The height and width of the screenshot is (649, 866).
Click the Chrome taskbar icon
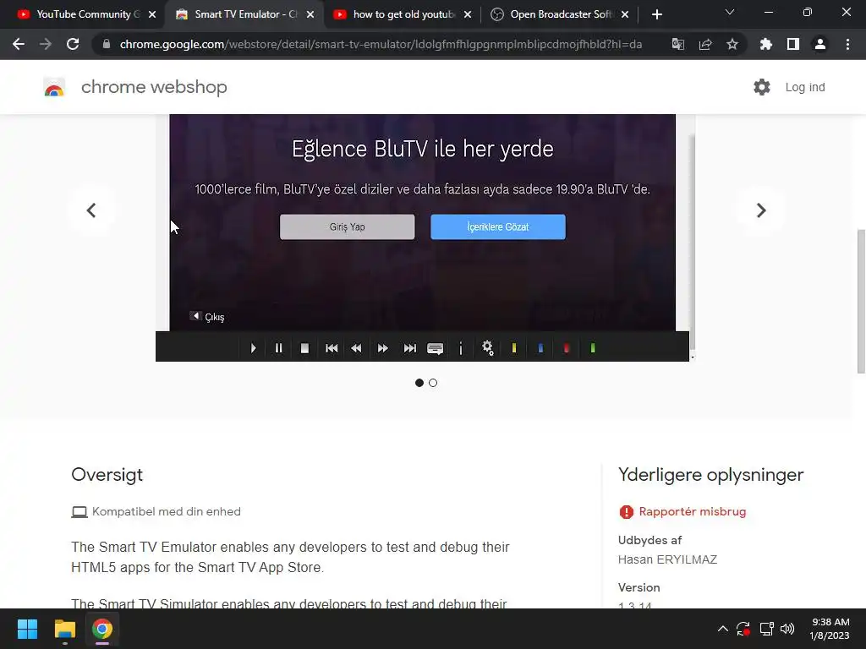pos(102,629)
